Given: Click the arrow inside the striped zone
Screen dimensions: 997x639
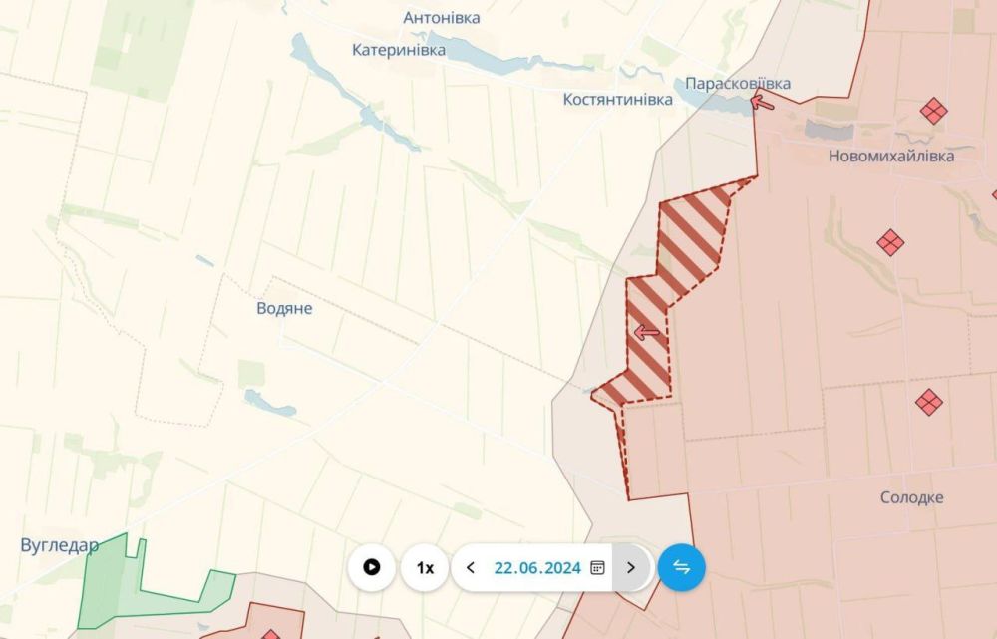Looking at the screenshot, I should click(647, 332).
